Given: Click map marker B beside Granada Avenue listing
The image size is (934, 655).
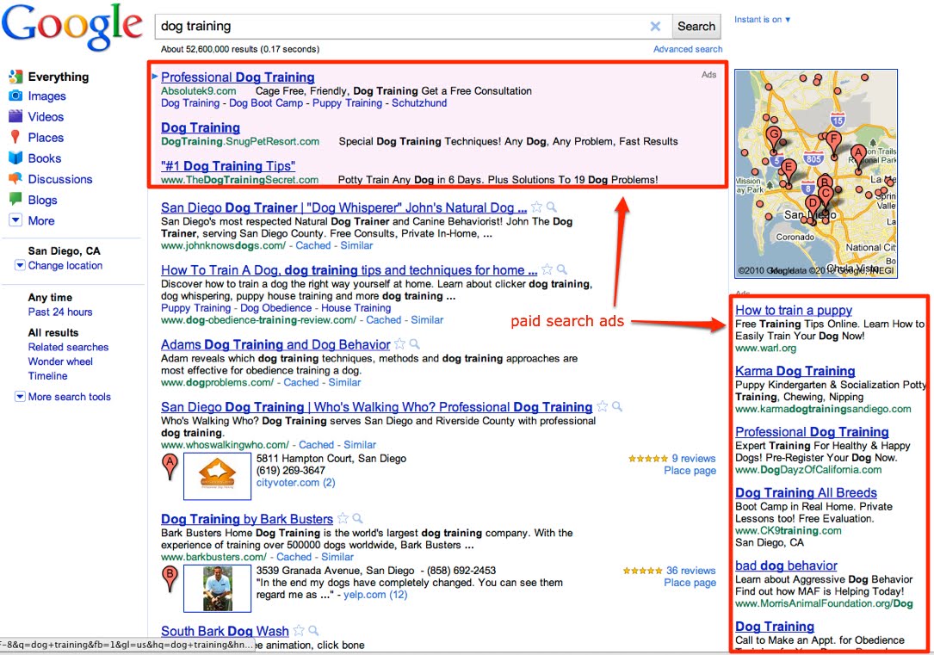Looking at the screenshot, I should click(x=170, y=578).
